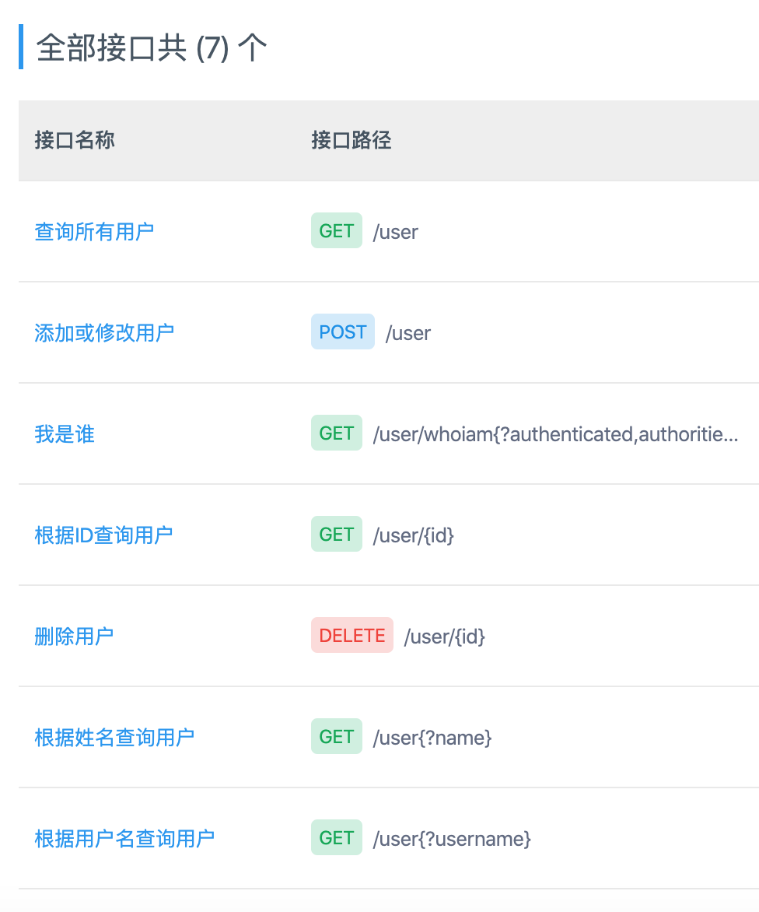This screenshot has width=759, height=912.
Task: Open the 根据姓名查询用户 link
Action: (x=114, y=737)
